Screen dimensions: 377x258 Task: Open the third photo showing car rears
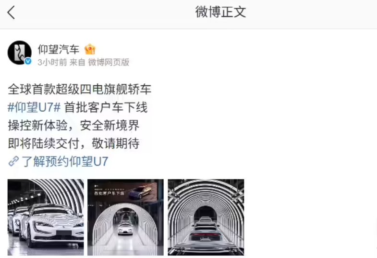pos(206,217)
